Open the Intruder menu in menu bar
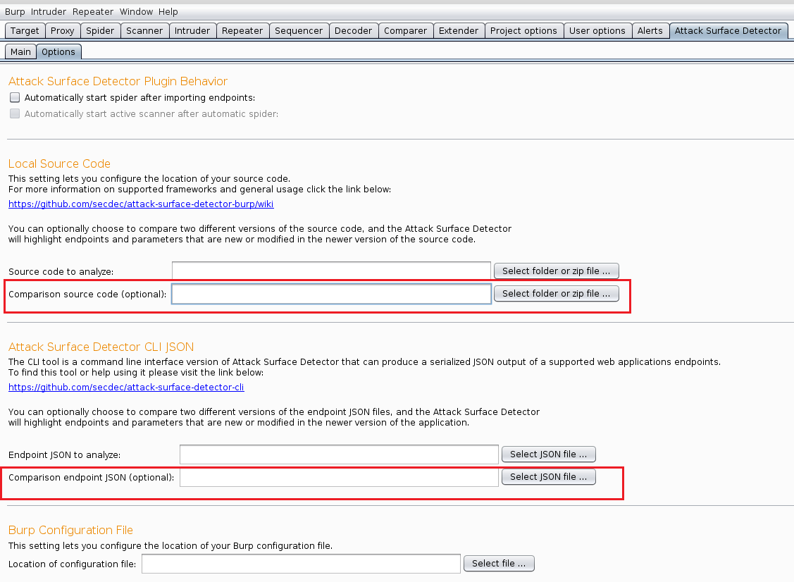The image size is (794, 582). (48, 12)
